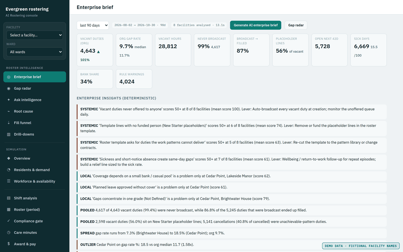Click the Demo data fictional facility names badge
The image size is (403, 252).
coord(361,246)
